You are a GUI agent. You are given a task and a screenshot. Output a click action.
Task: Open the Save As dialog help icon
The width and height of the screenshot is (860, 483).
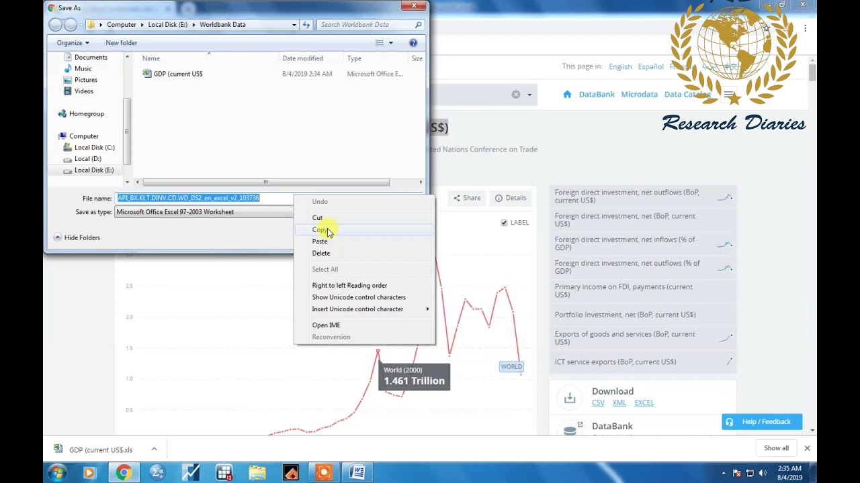pyautogui.click(x=413, y=43)
